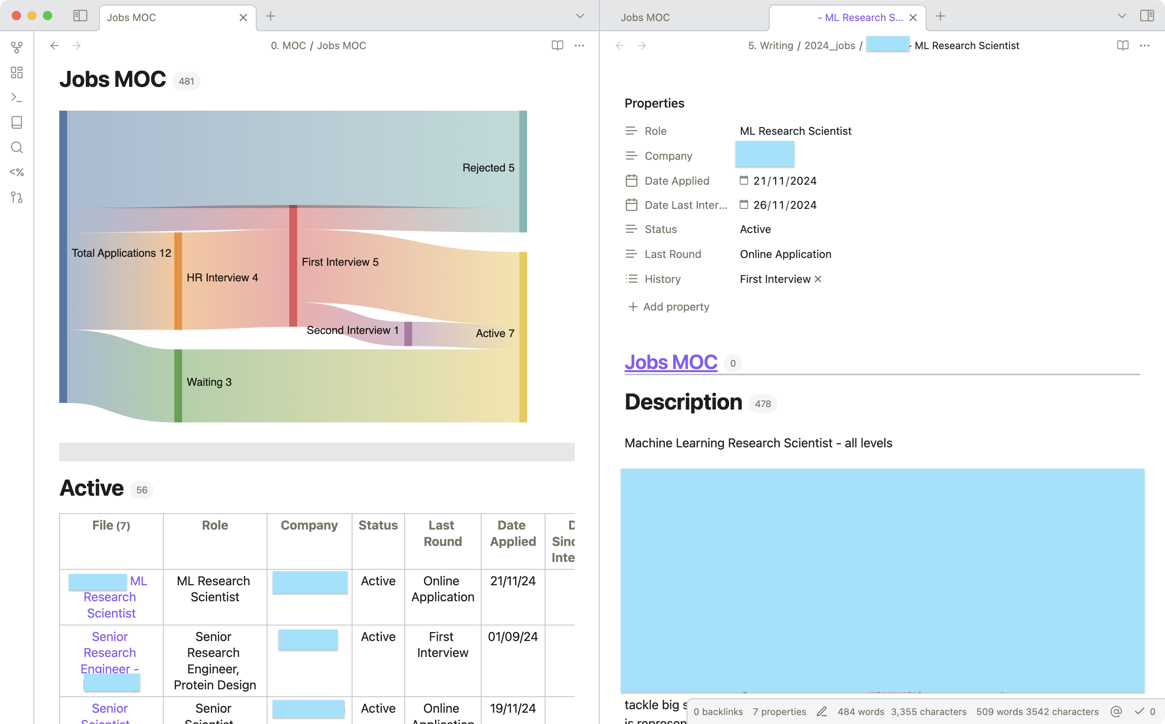
Task: Open the git source control icon
Action: click(x=17, y=197)
